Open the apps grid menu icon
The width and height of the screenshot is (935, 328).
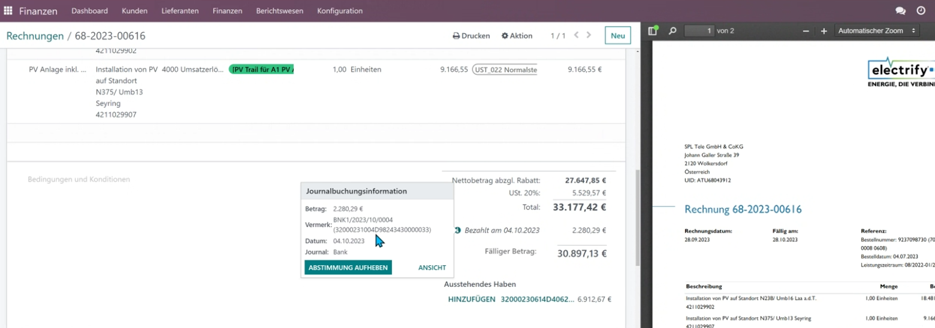pos(8,11)
